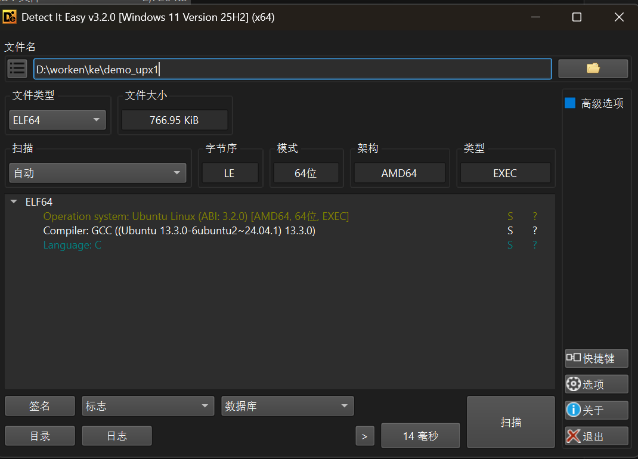Click ? in the Operation system row
This screenshot has height=459, width=638.
pos(535,216)
